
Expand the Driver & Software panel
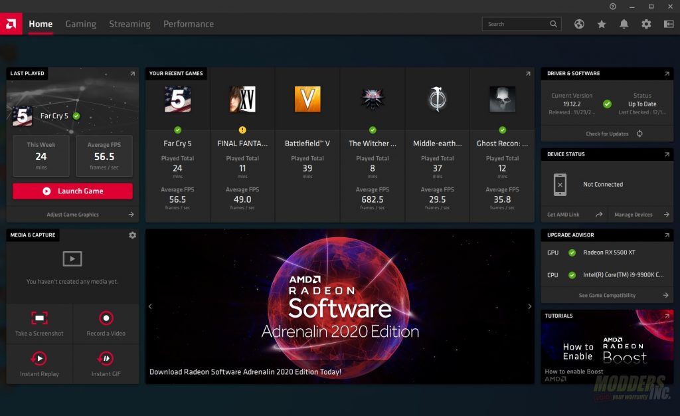[667, 74]
